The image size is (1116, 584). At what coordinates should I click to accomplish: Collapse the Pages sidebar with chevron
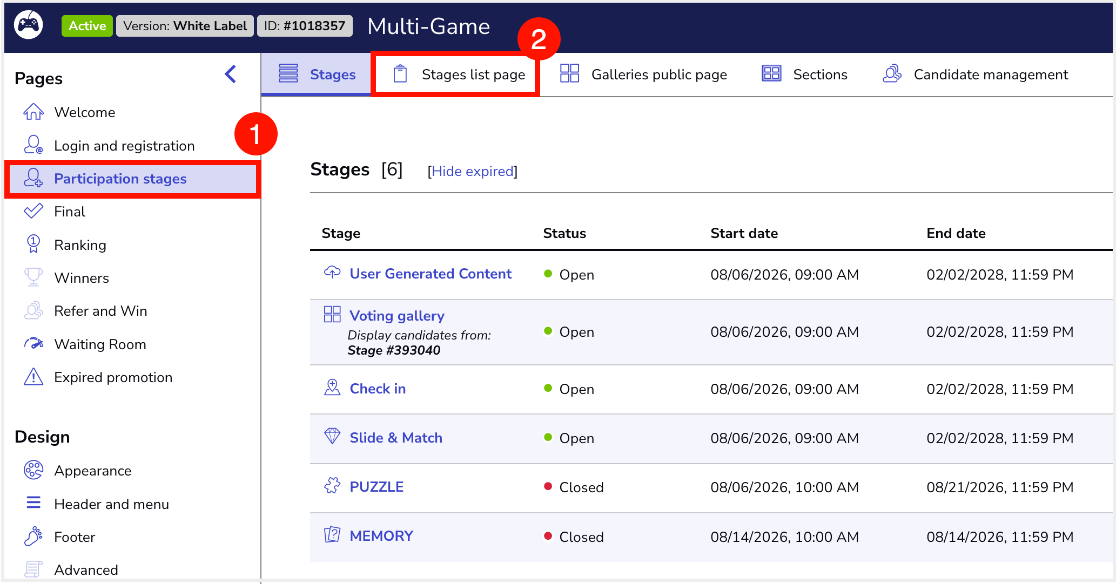click(x=231, y=74)
